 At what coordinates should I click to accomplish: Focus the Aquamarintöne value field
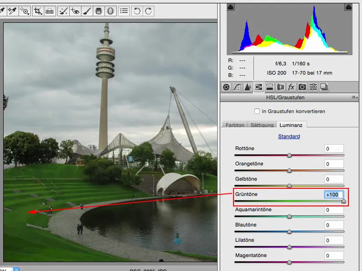click(334, 210)
